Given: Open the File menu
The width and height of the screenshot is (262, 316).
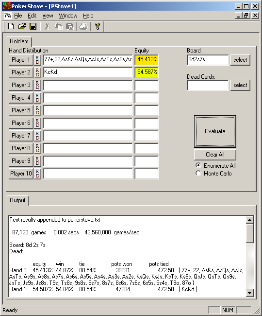Looking at the screenshot, I should click(18, 16).
